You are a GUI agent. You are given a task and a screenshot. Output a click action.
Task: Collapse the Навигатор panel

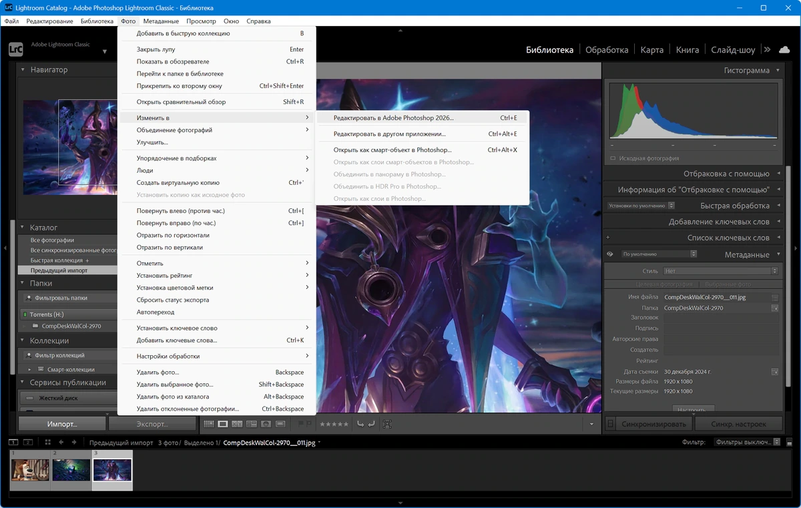pyautogui.click(x=23, y=69)
